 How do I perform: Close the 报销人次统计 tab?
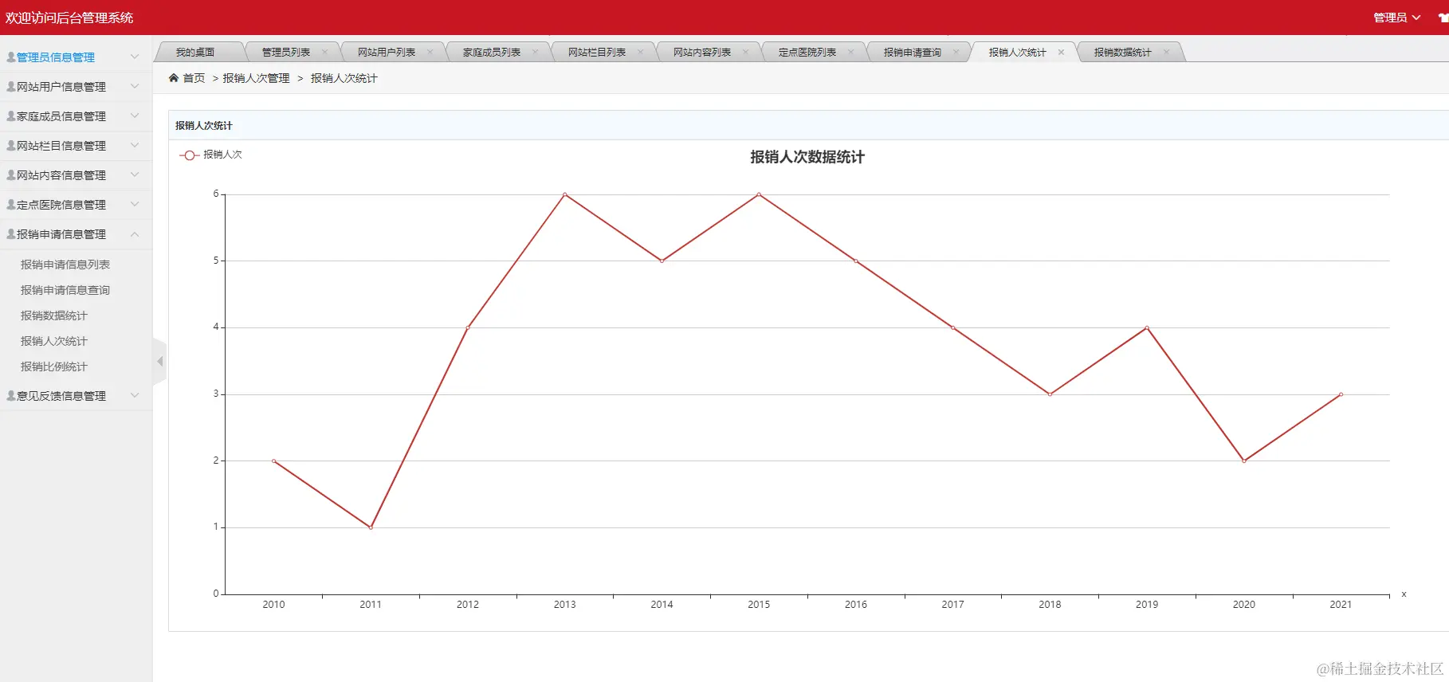pyautogui.click(x=1061, y=53)
